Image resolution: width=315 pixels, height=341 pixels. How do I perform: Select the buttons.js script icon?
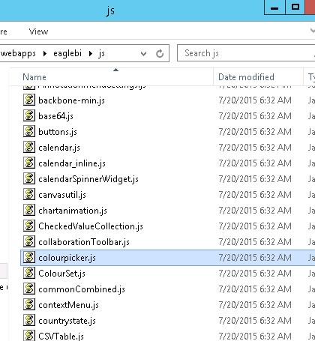pos(29,131)
